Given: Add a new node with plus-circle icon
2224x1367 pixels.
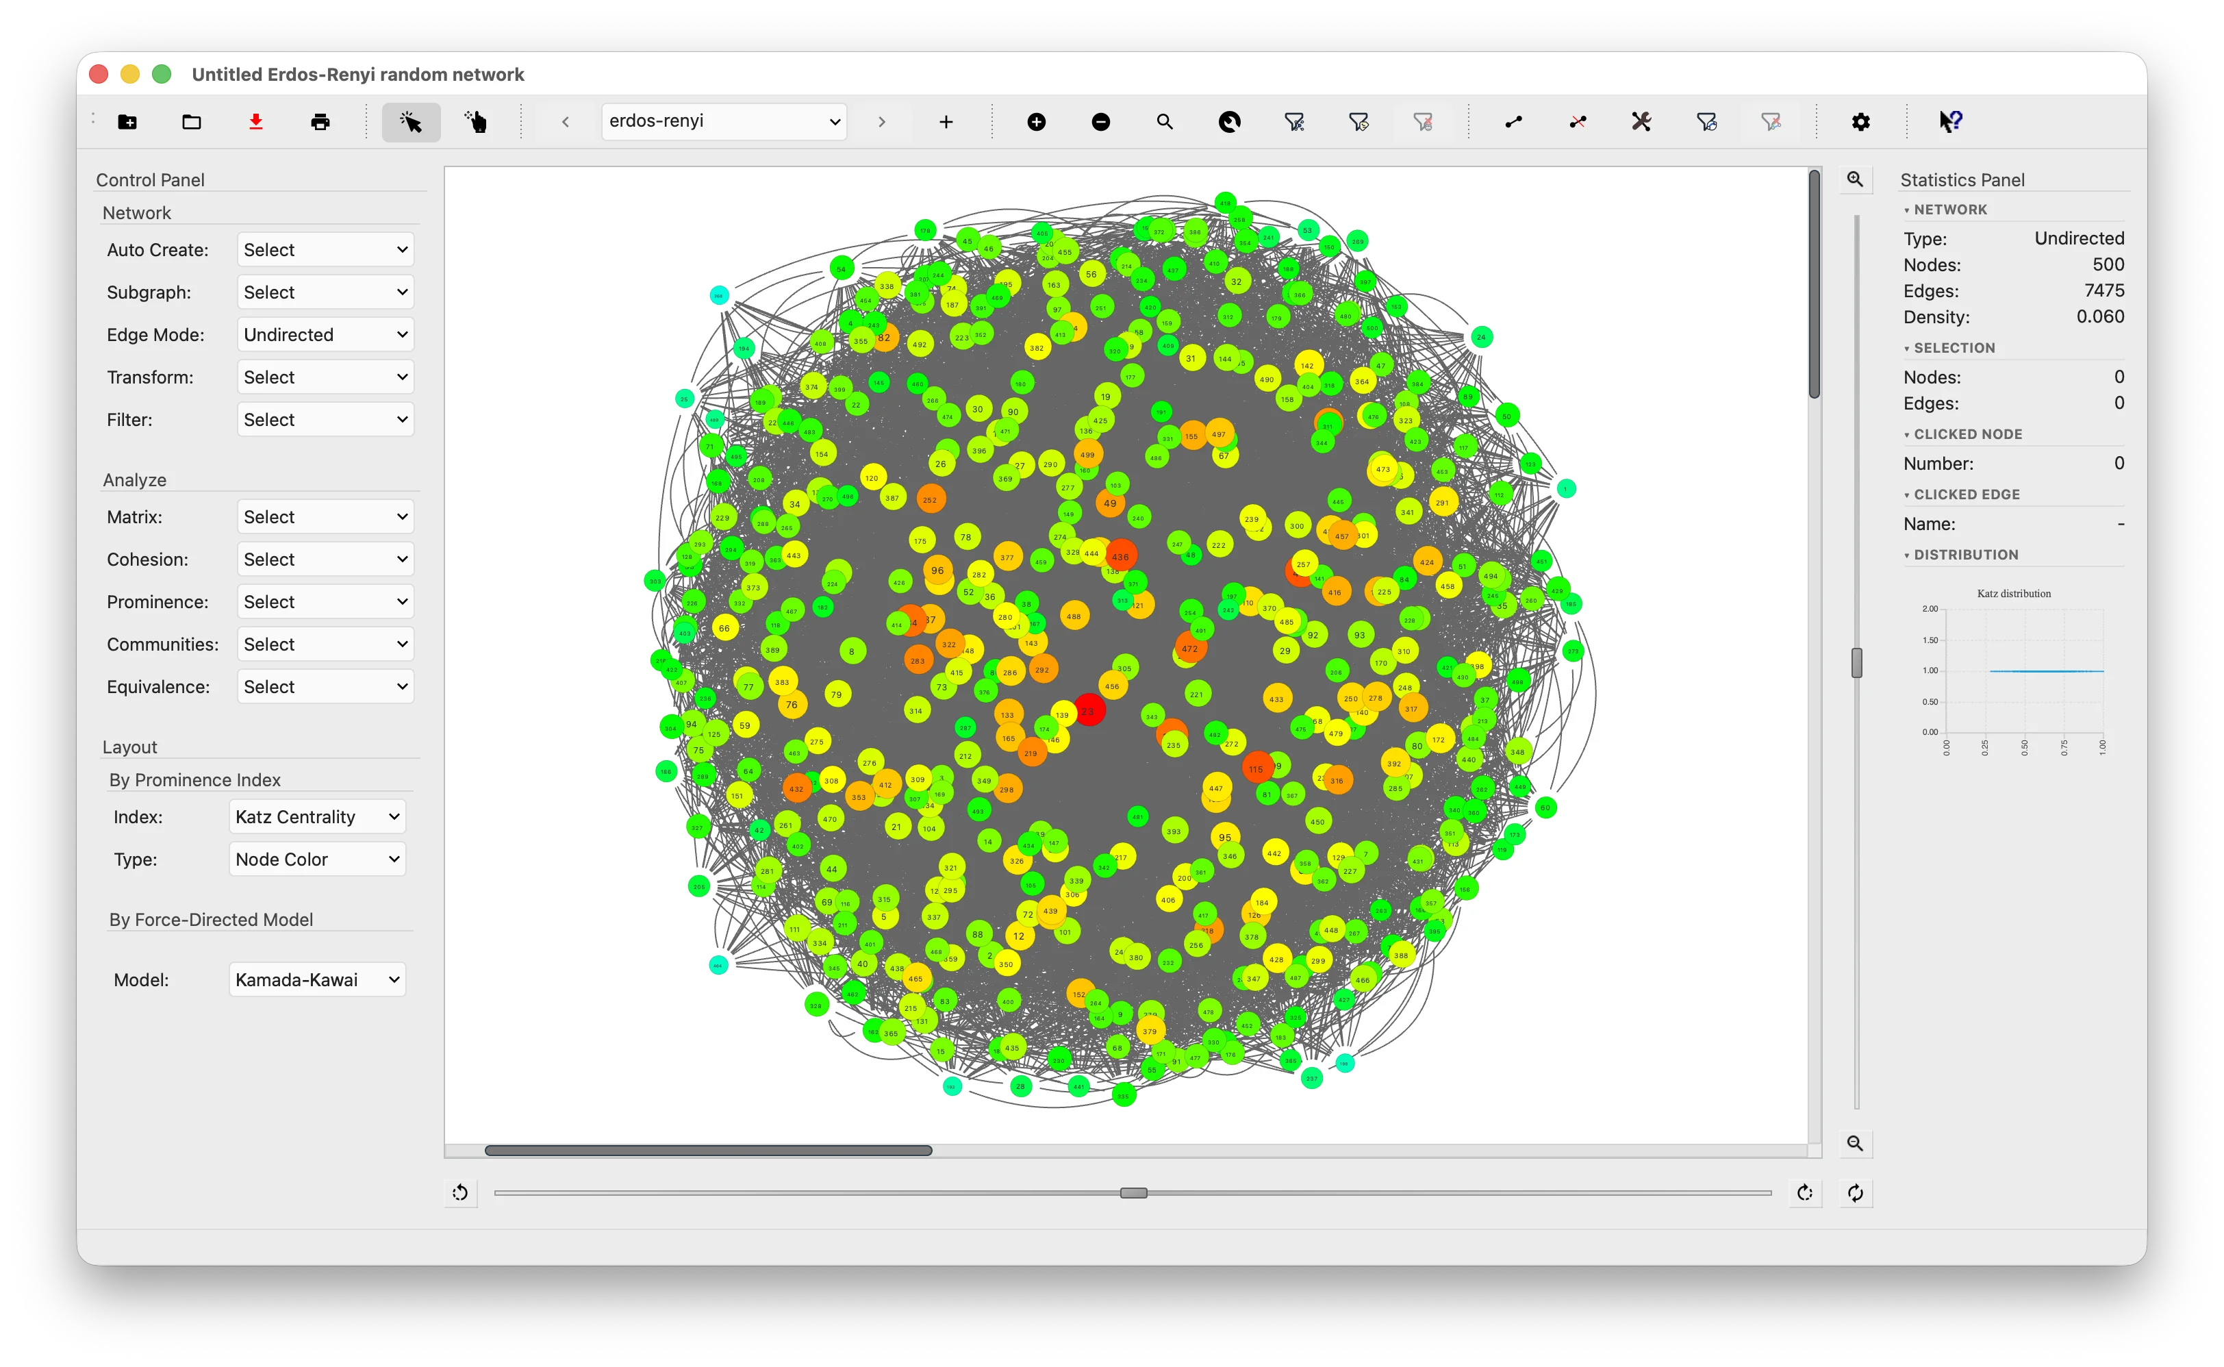Looking at the screenshot, I should coord(1037,122).
